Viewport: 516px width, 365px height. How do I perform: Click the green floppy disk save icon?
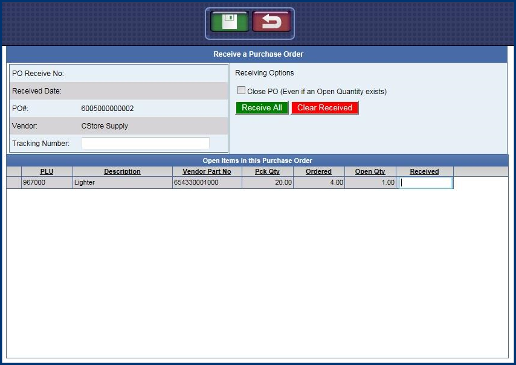[229, 22]
